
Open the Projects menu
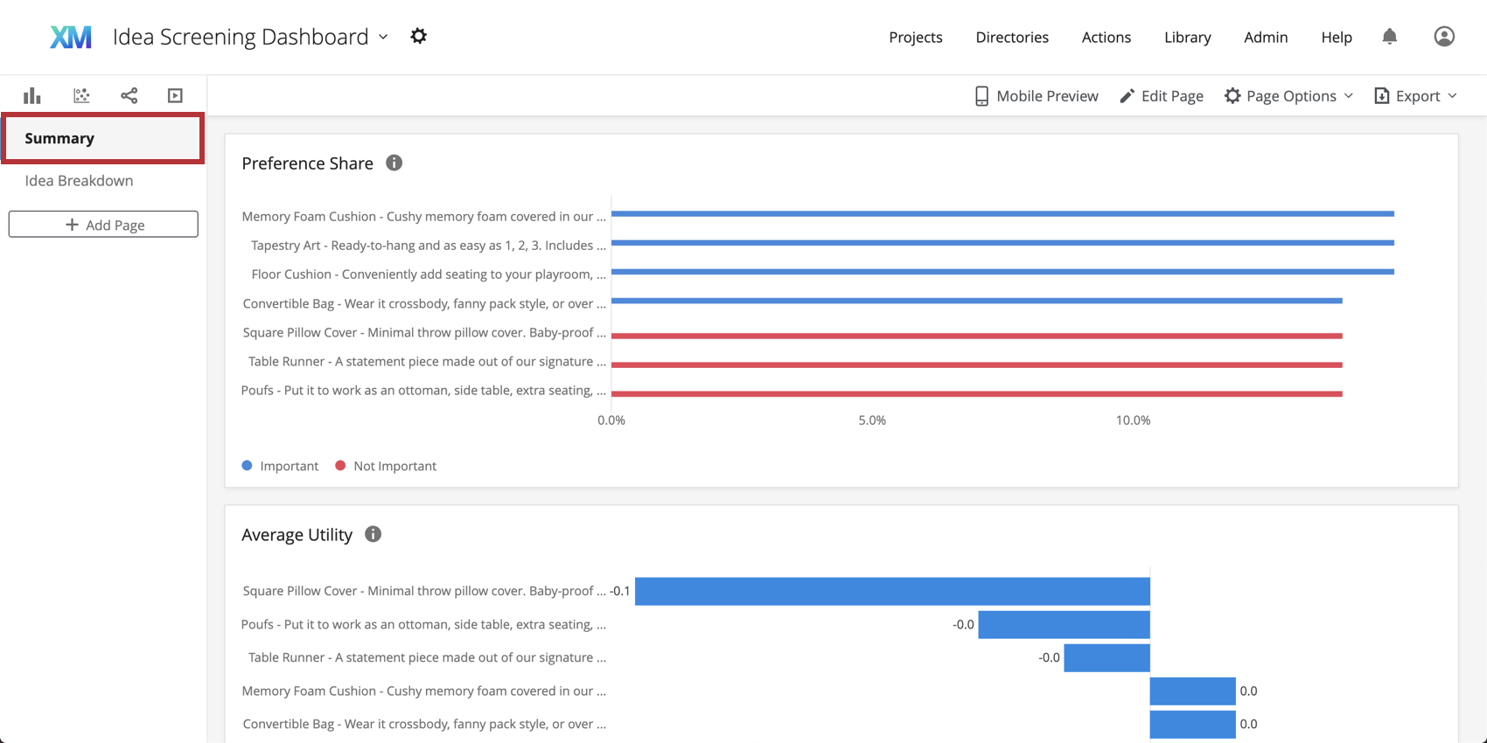click(x=915, y=37)
